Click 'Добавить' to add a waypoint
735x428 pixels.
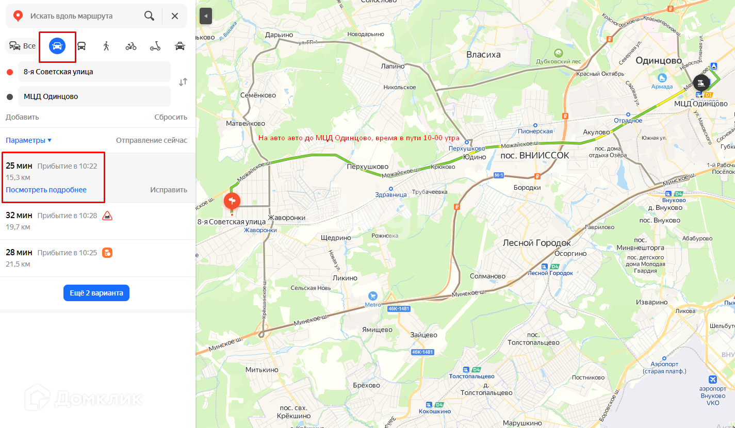(22, 117)
